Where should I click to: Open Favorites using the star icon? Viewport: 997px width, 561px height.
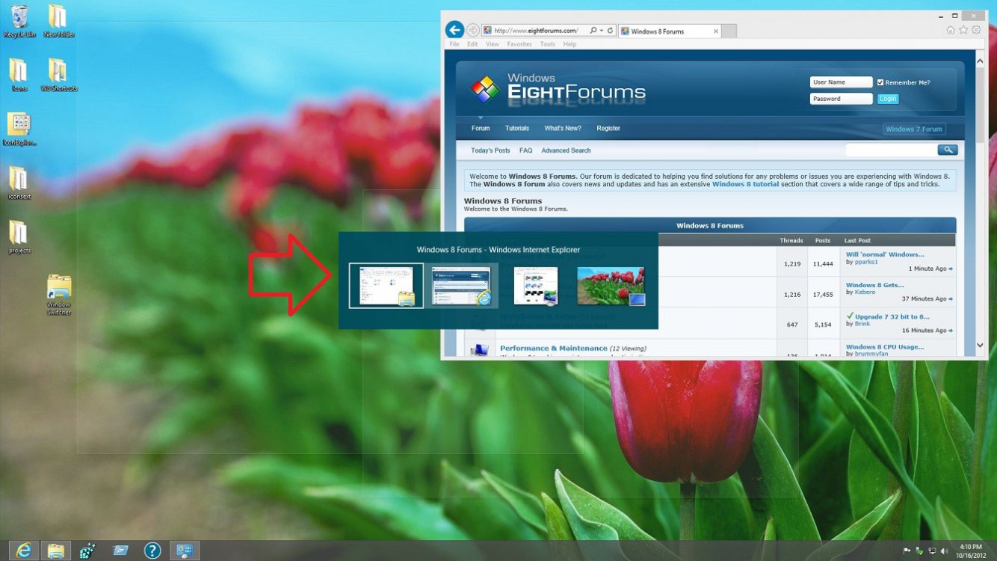(963, 30)
